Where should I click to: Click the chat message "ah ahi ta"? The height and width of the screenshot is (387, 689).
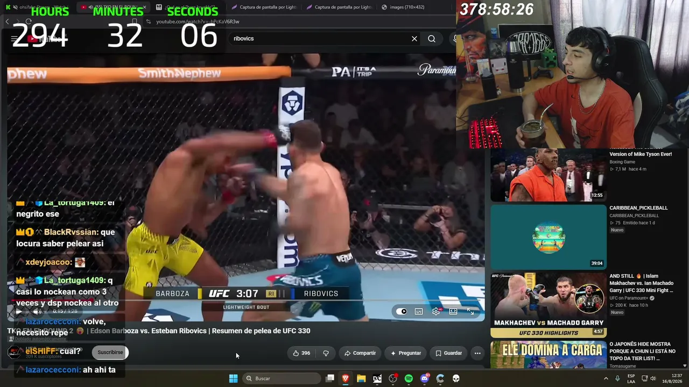click(x=99, y=370)
